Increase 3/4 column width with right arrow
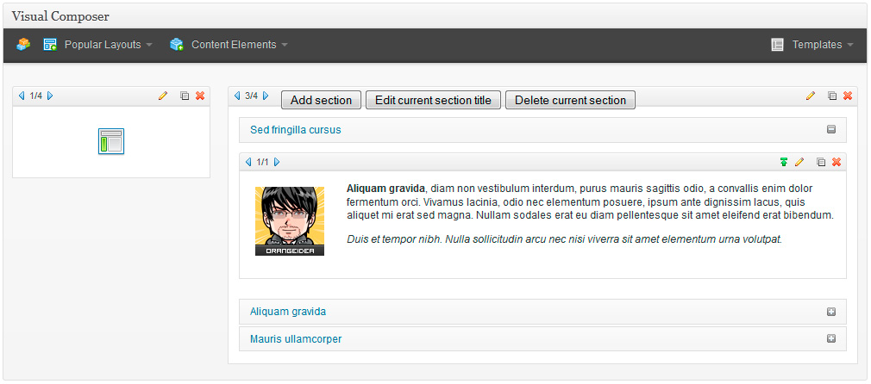This screenshot has width=871, height=384. (266, 96)
